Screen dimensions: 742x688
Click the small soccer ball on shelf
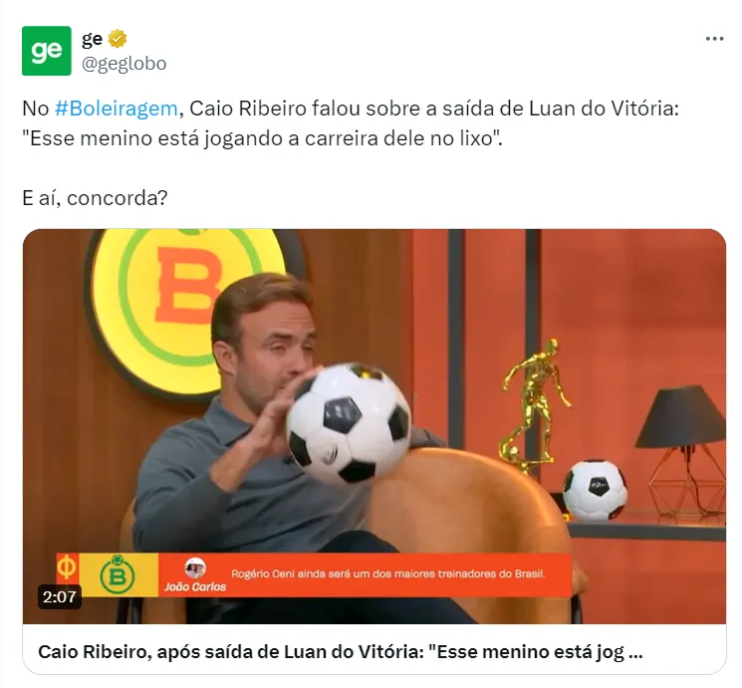596,490
